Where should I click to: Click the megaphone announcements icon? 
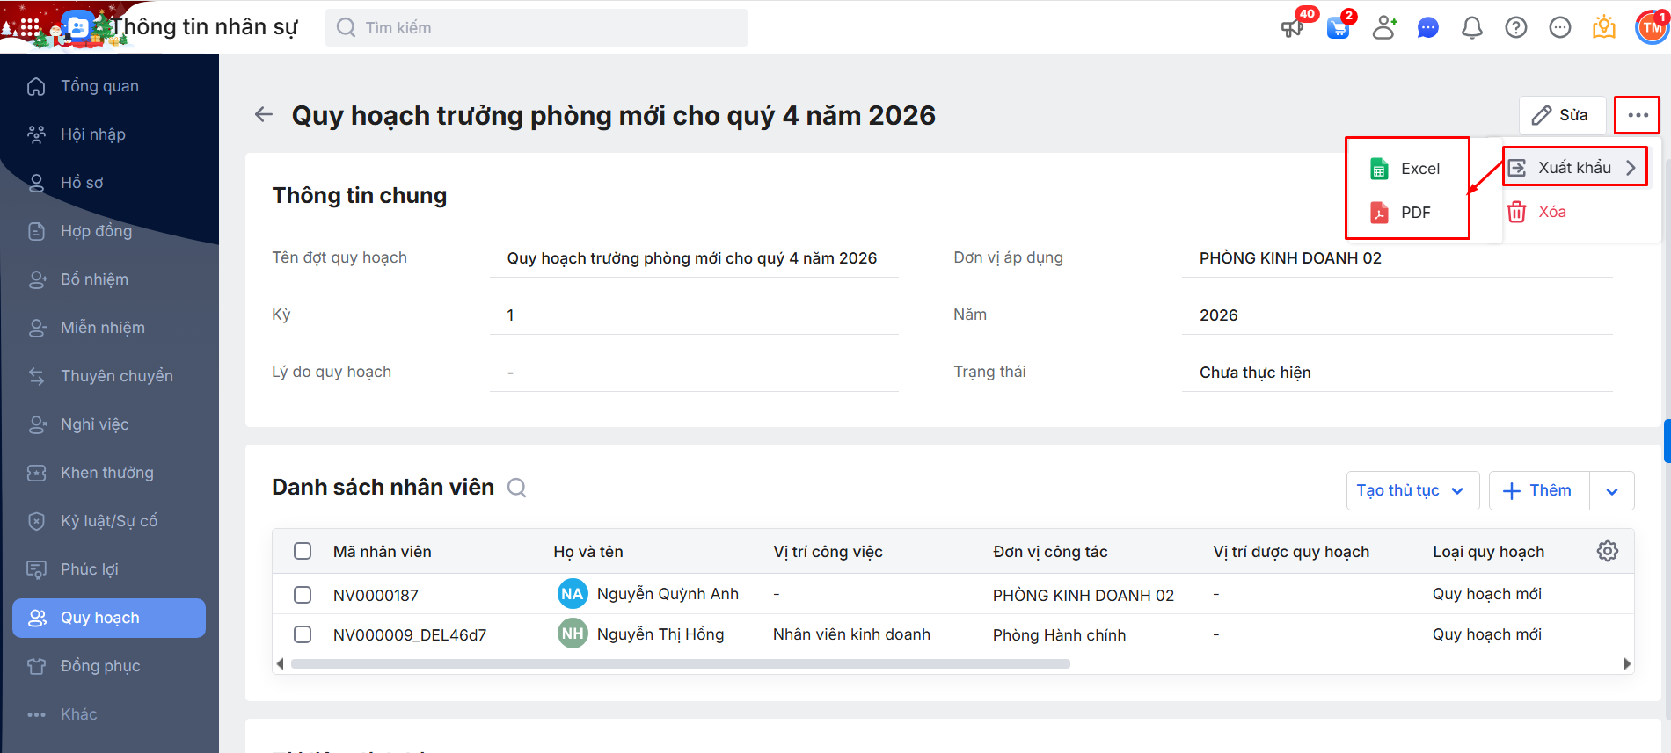pos(1292,28)
